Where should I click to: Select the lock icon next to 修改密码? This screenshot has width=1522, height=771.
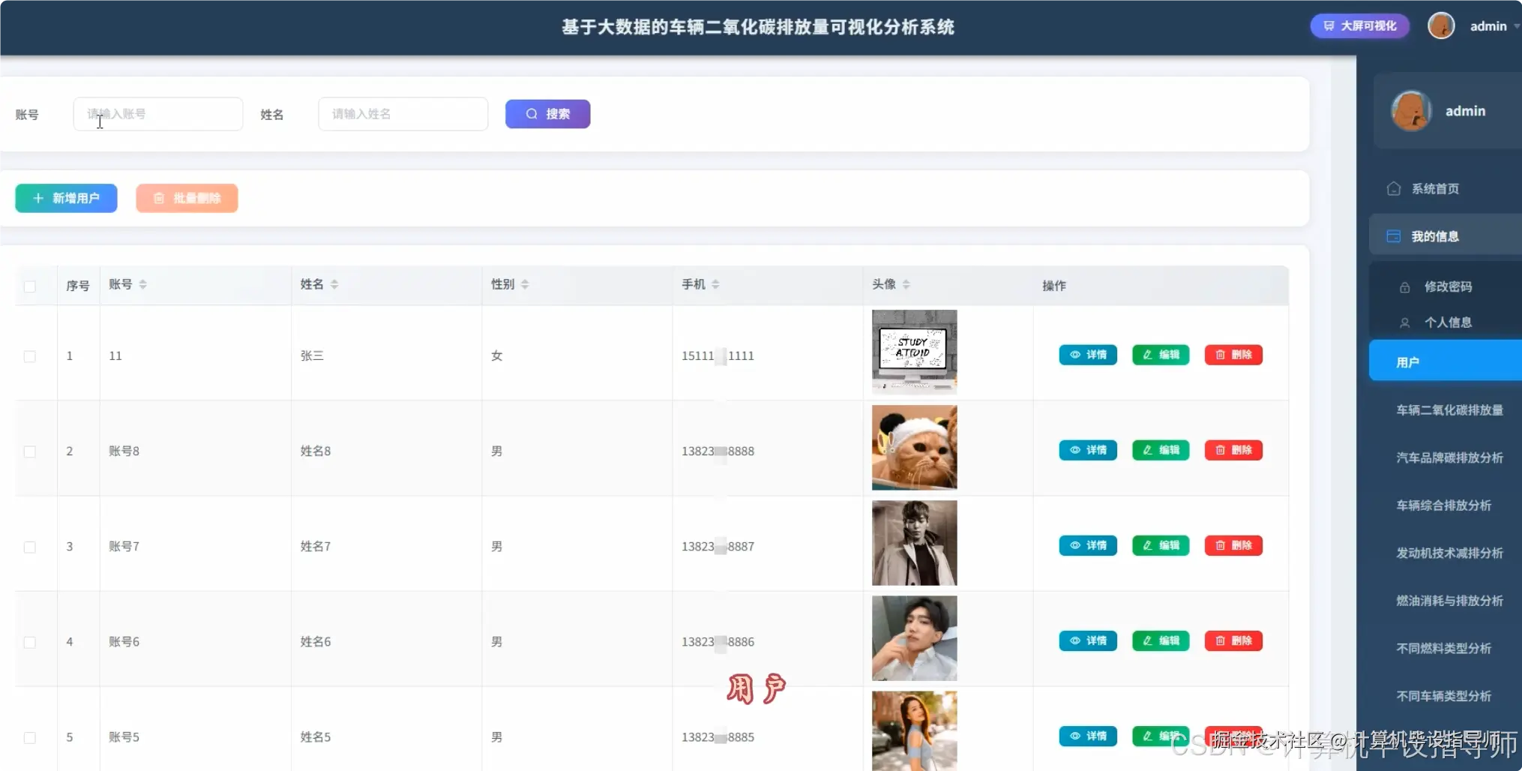point(1406,287)
